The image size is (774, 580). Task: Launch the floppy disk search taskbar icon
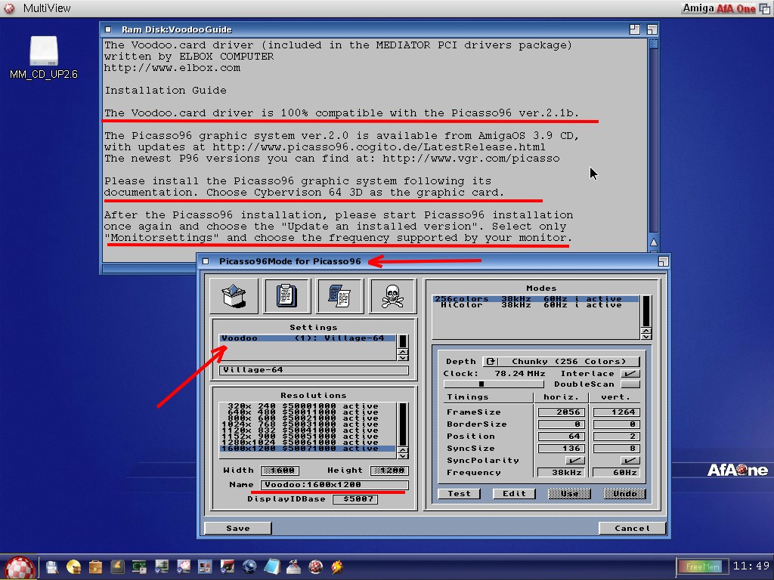[x=52, y=567]
